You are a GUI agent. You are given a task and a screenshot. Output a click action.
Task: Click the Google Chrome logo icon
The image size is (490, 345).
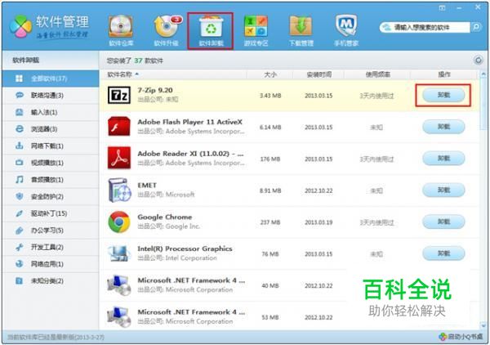tap(119, 222)
